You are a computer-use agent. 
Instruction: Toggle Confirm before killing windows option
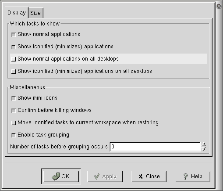pos(14,111)
